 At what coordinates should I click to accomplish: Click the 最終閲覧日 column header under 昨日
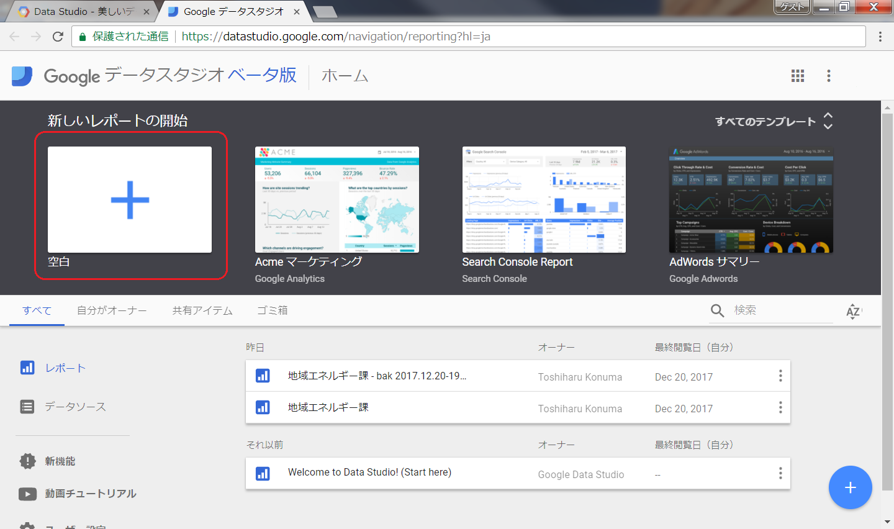pos(693,347)
